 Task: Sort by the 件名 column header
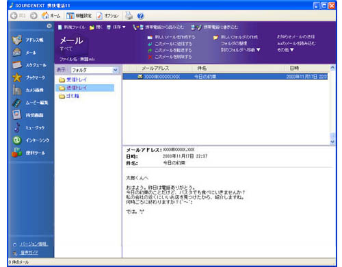[x=202, y=68]
